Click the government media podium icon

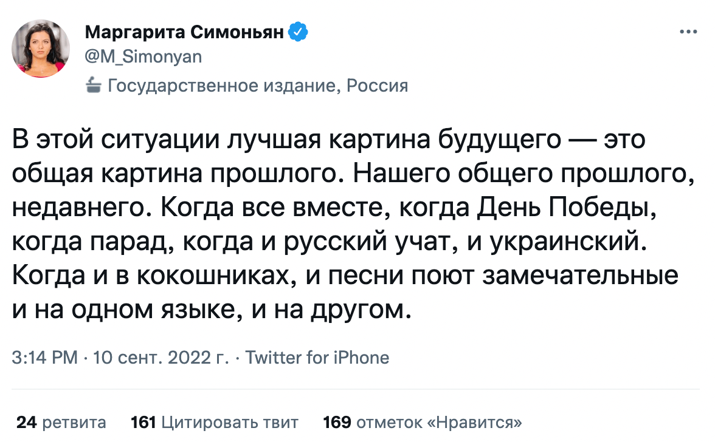tap(94, 85)
